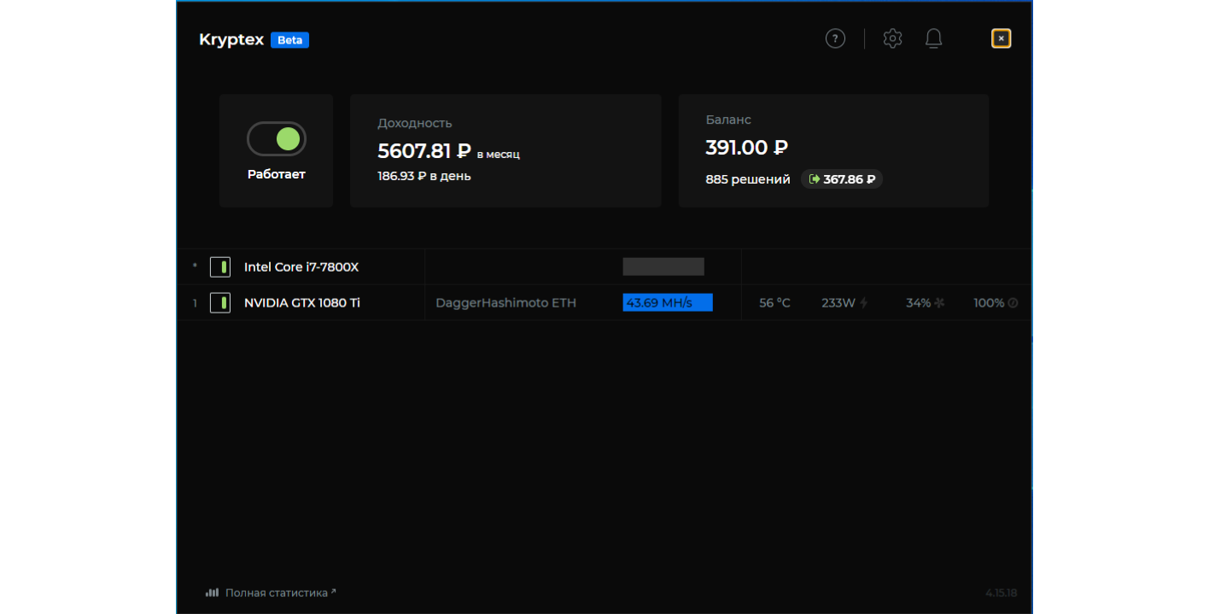Screen dimensions: 1209x614
Task: Click the 885 решений text
Action: tap(748, 179)
